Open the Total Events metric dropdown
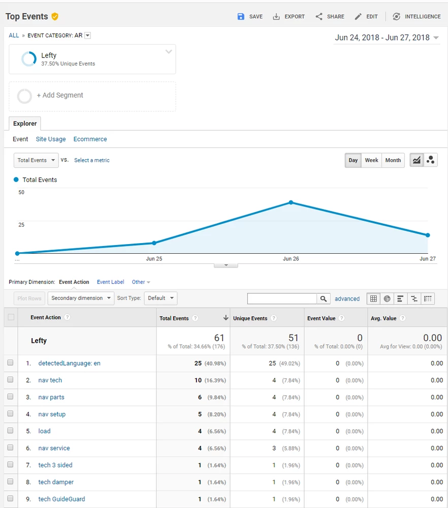Screen dimensions: 448x508 36,160
